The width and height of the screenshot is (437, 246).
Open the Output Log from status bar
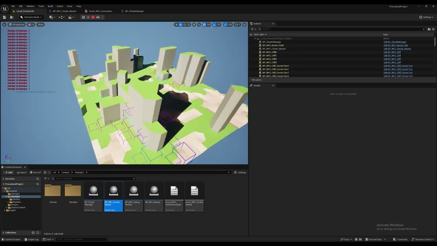pyautogui.click(x=31, y=240)
